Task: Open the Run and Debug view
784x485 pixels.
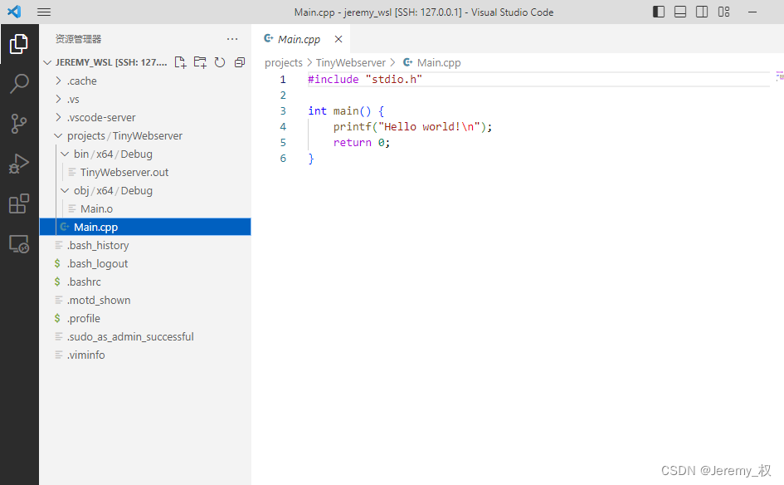Action: [19, 164]
